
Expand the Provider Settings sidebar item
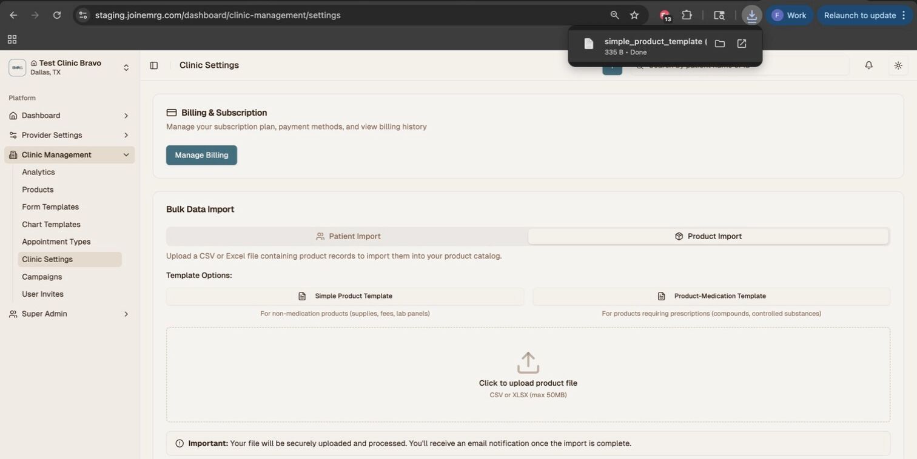click(x=70, y=135)
